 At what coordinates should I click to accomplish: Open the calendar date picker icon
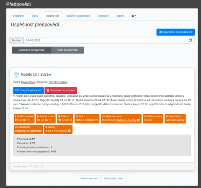click(x=190, y=40)
